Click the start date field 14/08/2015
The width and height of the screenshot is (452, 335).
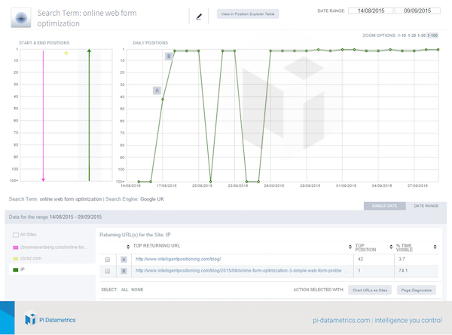coord(371,11)
